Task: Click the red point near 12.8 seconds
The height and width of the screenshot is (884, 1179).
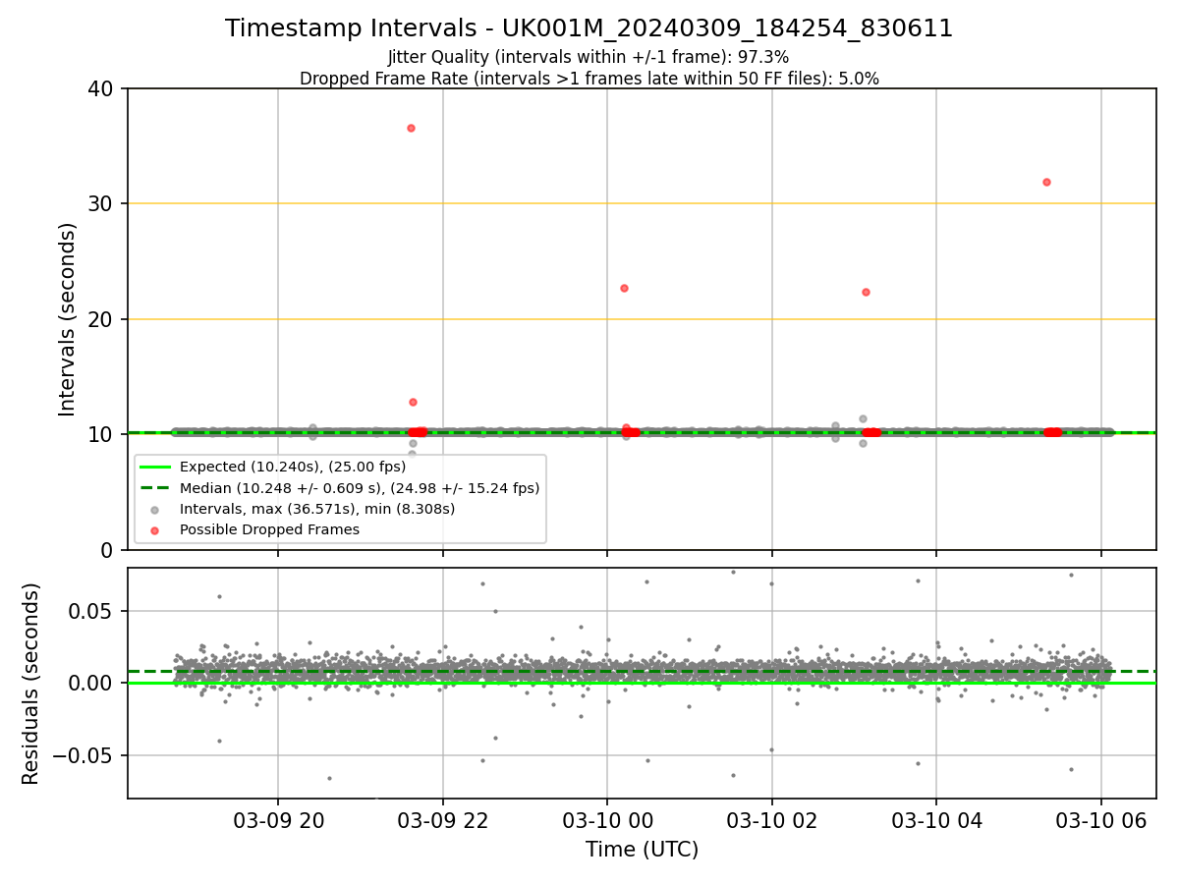Action: click(x=413, y=402)
